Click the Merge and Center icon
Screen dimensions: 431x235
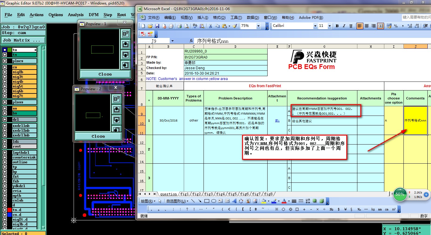(380, 26)
